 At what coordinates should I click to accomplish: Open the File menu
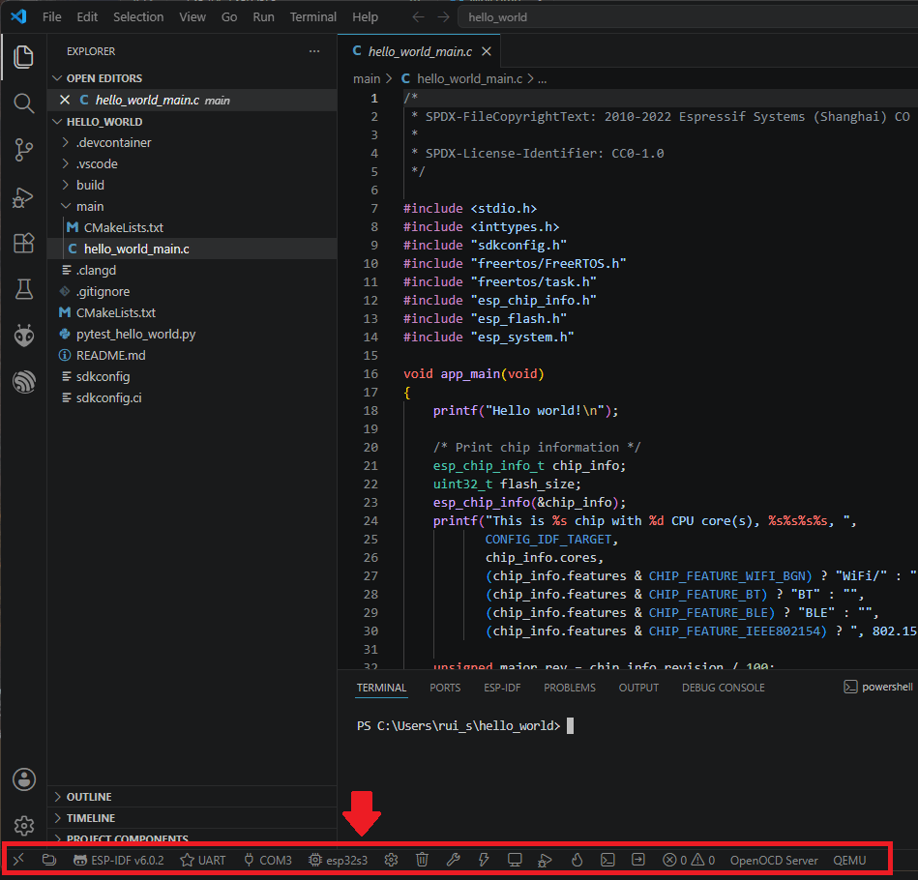(x=52, y=17)
